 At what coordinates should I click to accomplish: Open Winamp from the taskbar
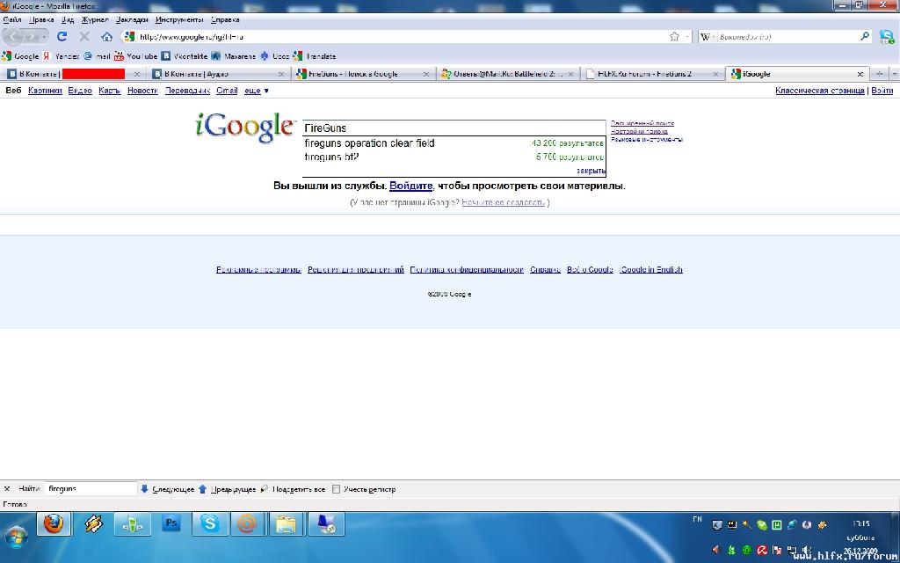coord(93,524)
